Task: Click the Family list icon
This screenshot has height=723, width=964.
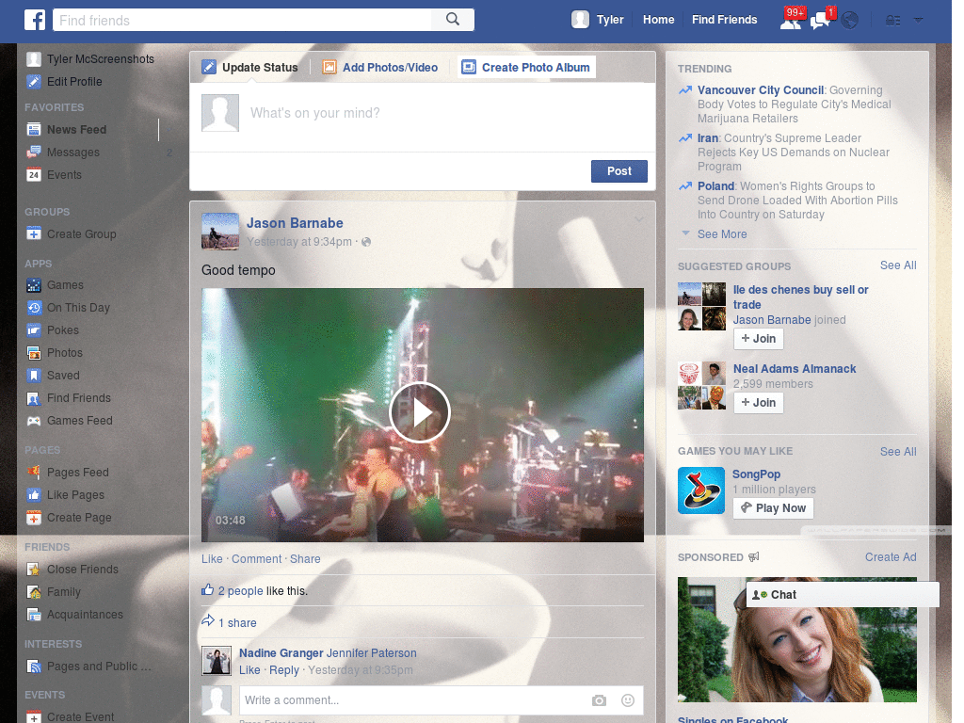Action: point(34,592)
